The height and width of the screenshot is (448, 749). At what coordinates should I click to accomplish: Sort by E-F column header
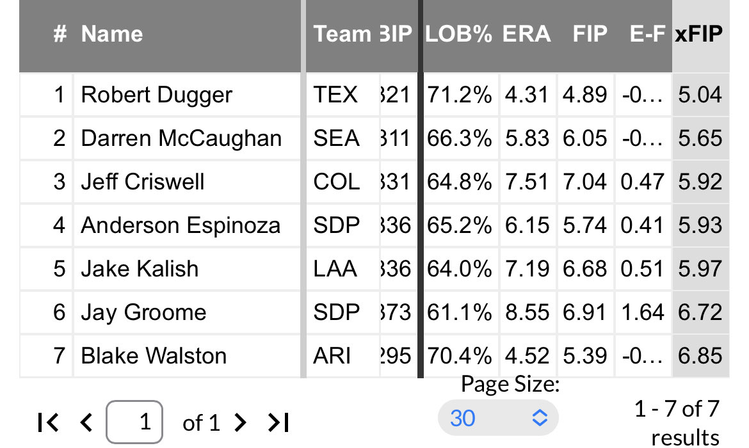(x=647, y=34)
